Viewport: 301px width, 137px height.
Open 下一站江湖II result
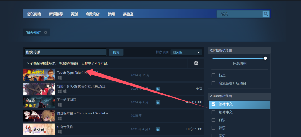[x=113, y=102]
